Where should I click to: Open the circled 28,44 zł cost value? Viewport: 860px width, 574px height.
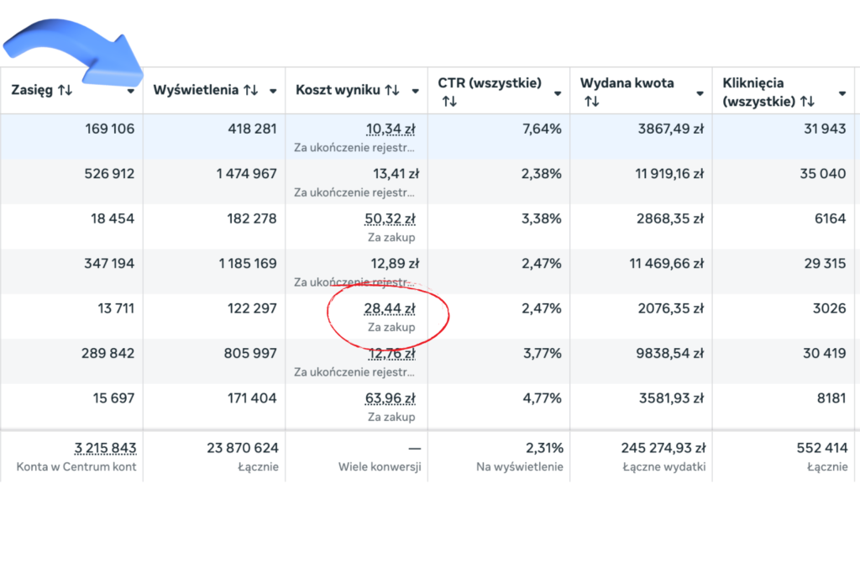click(x=392, y=308)
